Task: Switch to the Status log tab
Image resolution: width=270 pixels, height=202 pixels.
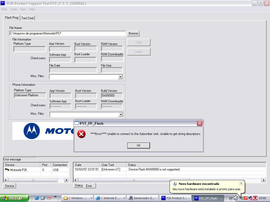Action: click(x=79, y=185)
